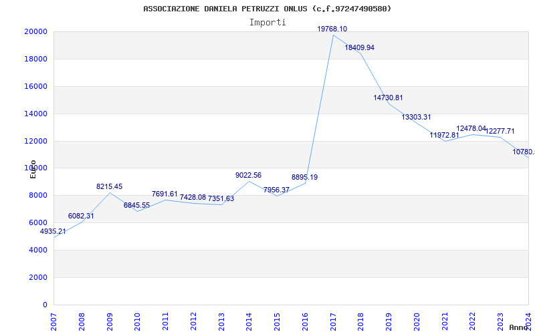Click the 6000 y-axis tick label
Image resolution: width=535 pixels, height=334 pixels.
click(x=37, y=222)
